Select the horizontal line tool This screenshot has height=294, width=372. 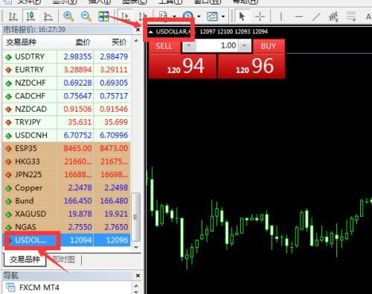coord(299,16)
